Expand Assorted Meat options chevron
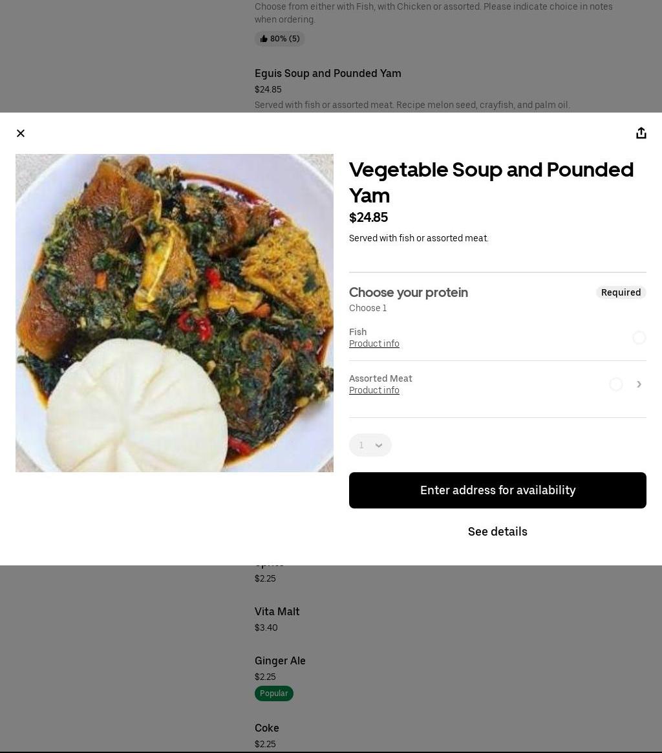 pos(639,384)
